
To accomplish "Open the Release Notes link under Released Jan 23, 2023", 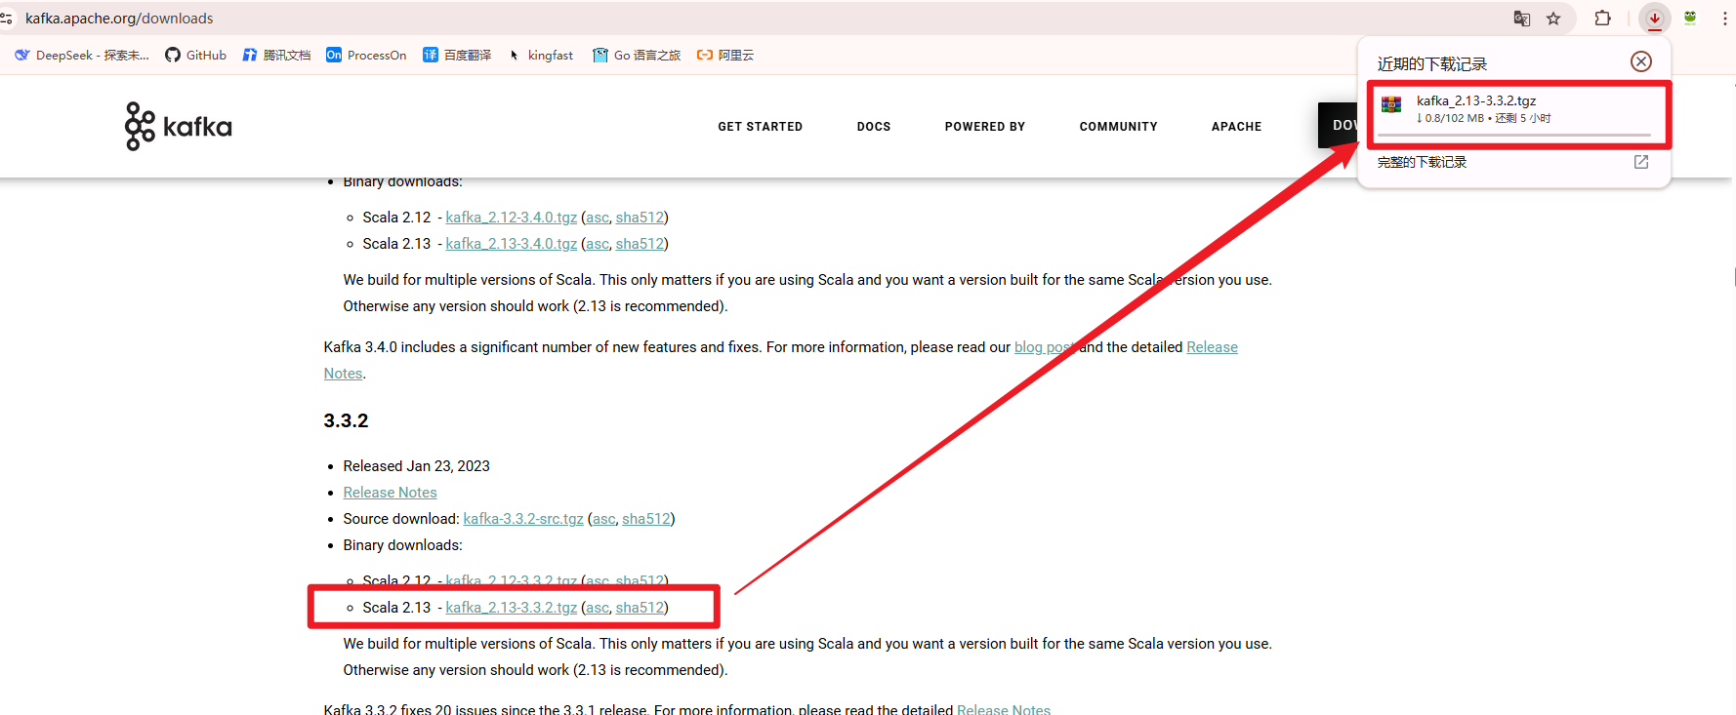I will (390, 493).
